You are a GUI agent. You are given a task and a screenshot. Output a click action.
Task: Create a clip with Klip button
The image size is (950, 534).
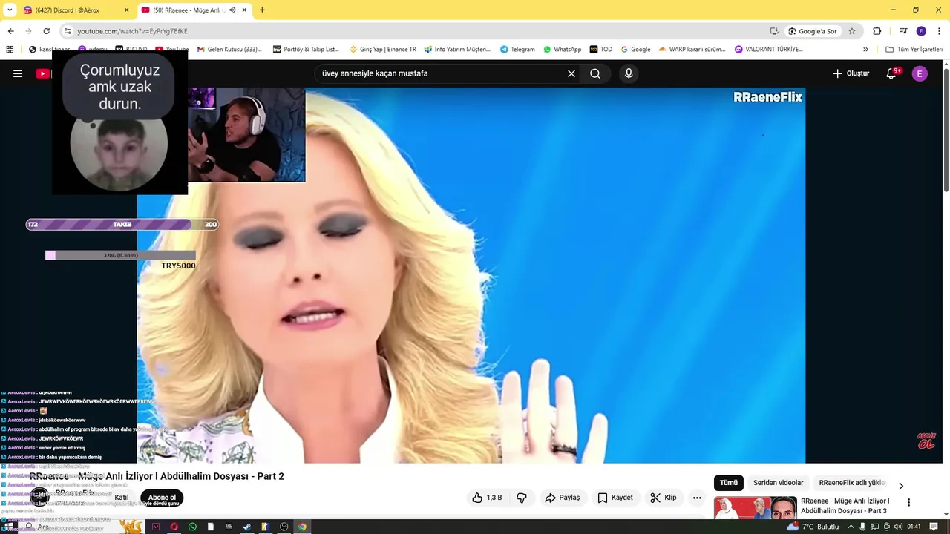click(x=663, y=498)
